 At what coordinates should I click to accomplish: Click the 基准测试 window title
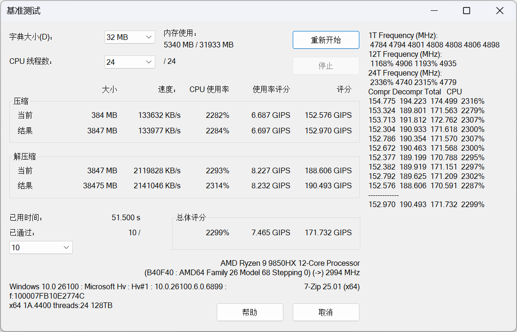(x=23, y=11)
